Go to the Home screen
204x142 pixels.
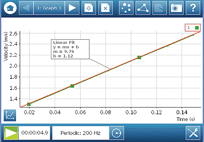[10, 8]
